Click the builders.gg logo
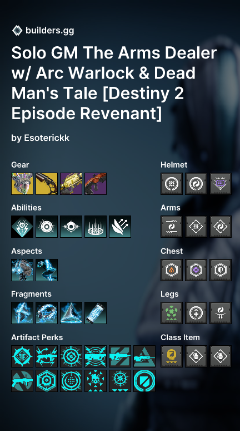This screenshot has width=240, height=431. point(17,31)
